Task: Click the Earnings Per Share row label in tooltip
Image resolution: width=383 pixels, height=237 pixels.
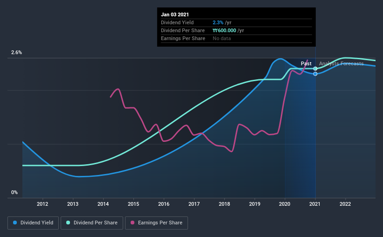Action: pyautogui.click(x=183, y=38)
